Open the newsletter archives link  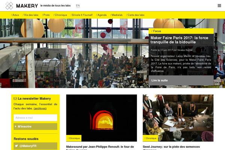(40, 108)
